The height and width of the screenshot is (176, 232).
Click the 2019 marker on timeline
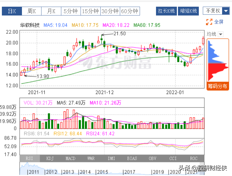click(158, 172)
